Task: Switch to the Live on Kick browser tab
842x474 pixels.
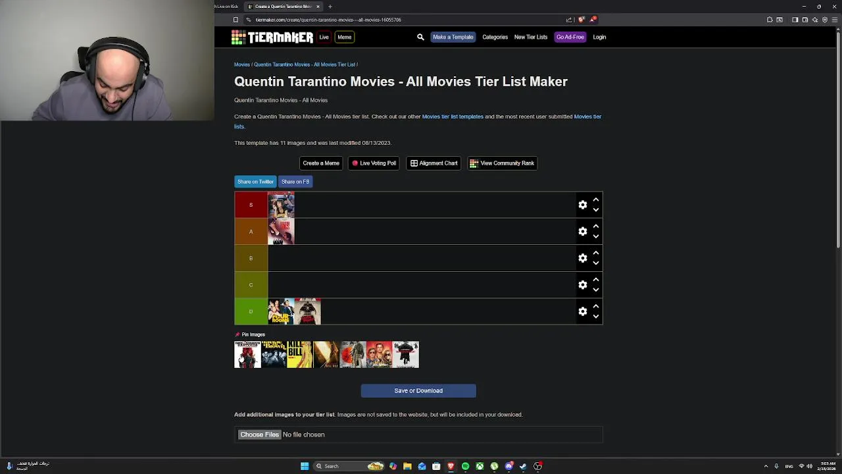Action: pos(228,7)
